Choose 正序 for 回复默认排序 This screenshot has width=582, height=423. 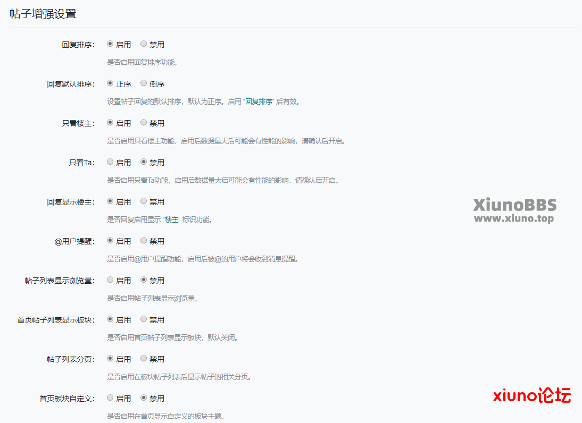(110, 83)
